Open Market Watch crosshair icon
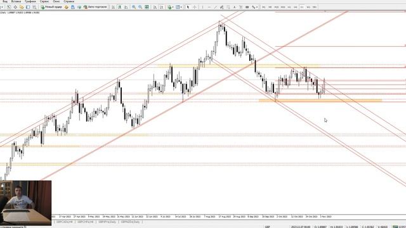This screenshot has width=406, height=228. click(15, 7)
